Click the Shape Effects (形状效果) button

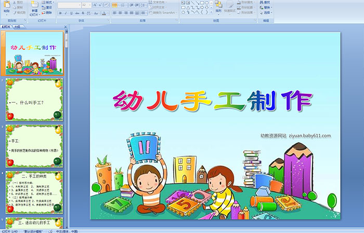pos(246,12)
